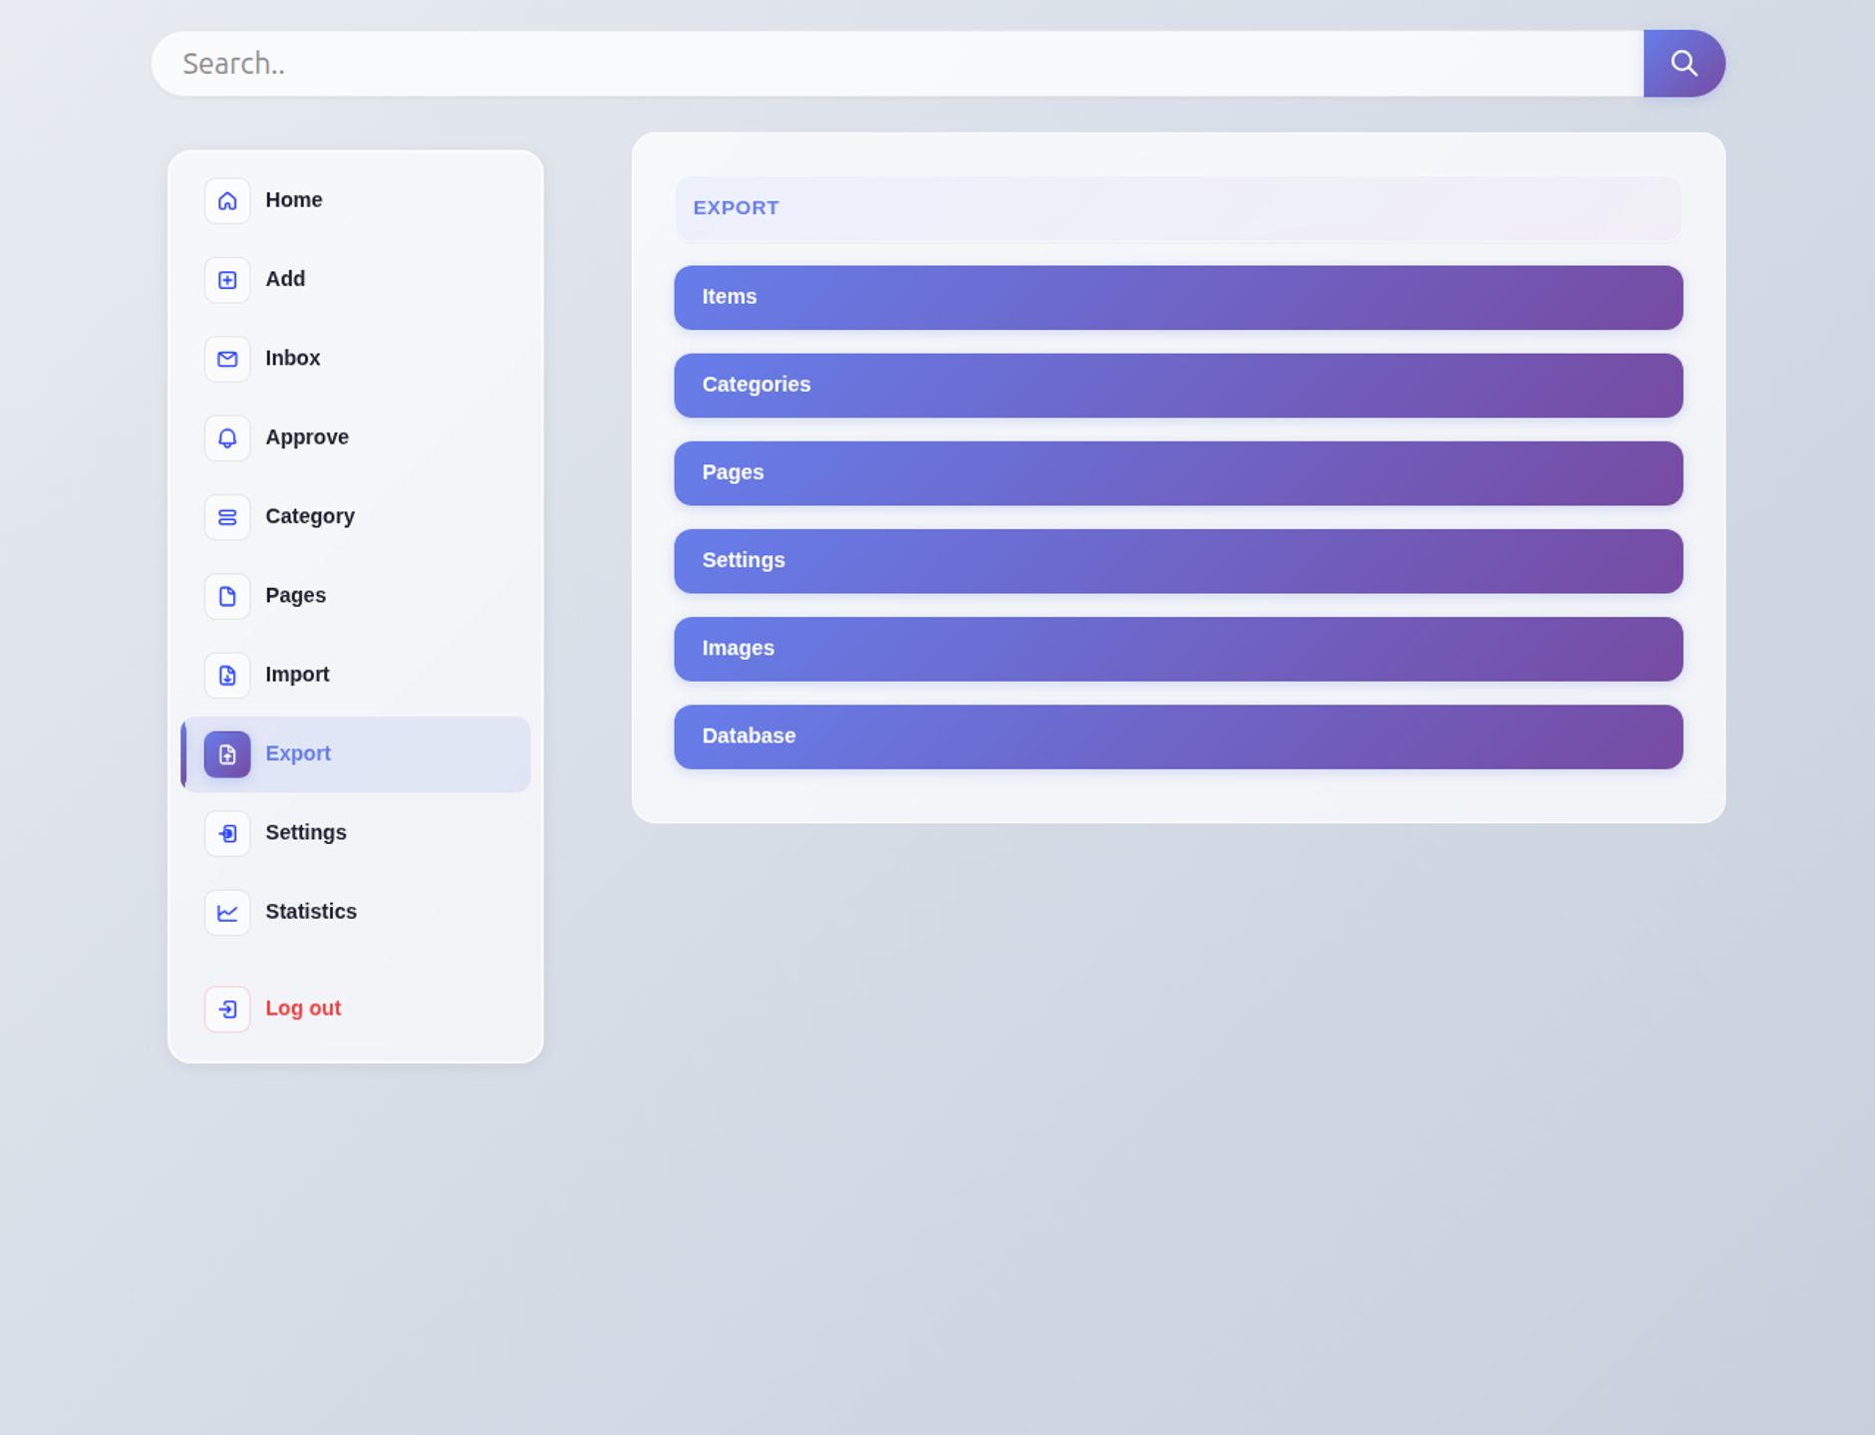
Task: Click the Categories export button
Action: click(x=1178, y=386)
